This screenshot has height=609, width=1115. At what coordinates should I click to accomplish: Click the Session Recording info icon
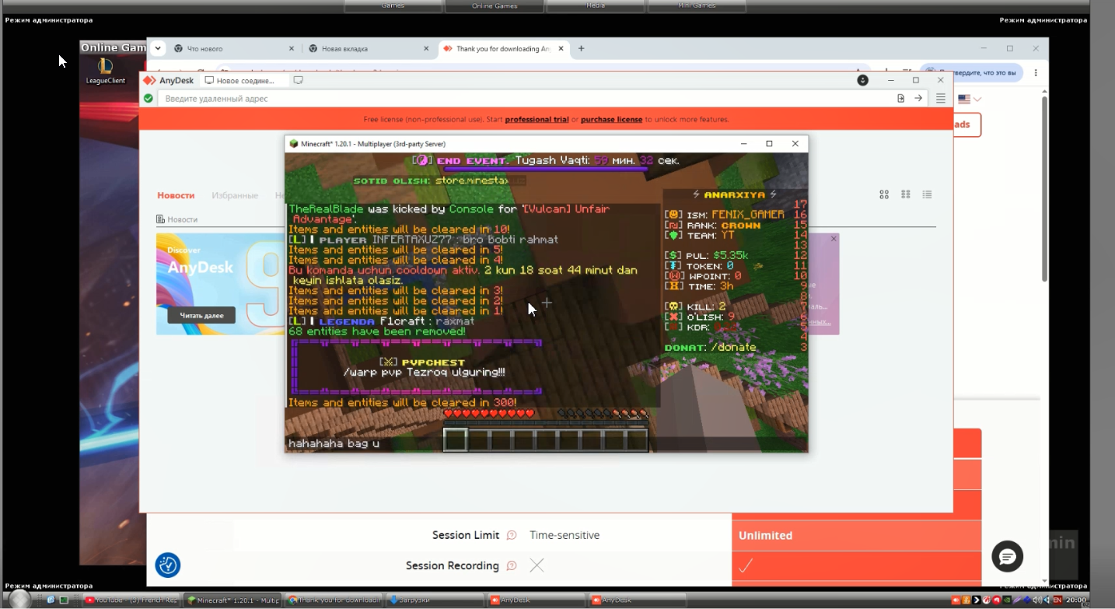512,565
